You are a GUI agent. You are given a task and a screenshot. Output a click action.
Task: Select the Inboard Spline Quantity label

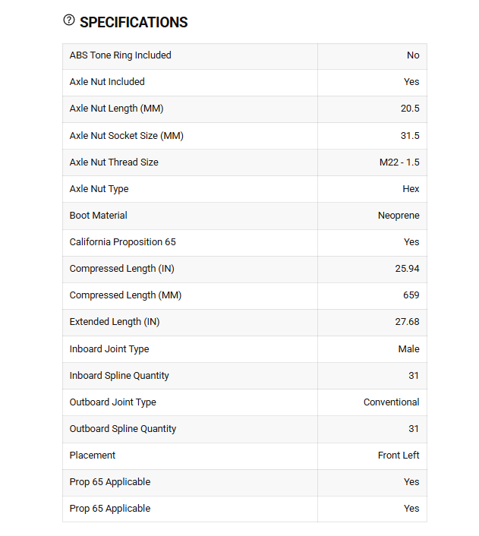(119, 376)
